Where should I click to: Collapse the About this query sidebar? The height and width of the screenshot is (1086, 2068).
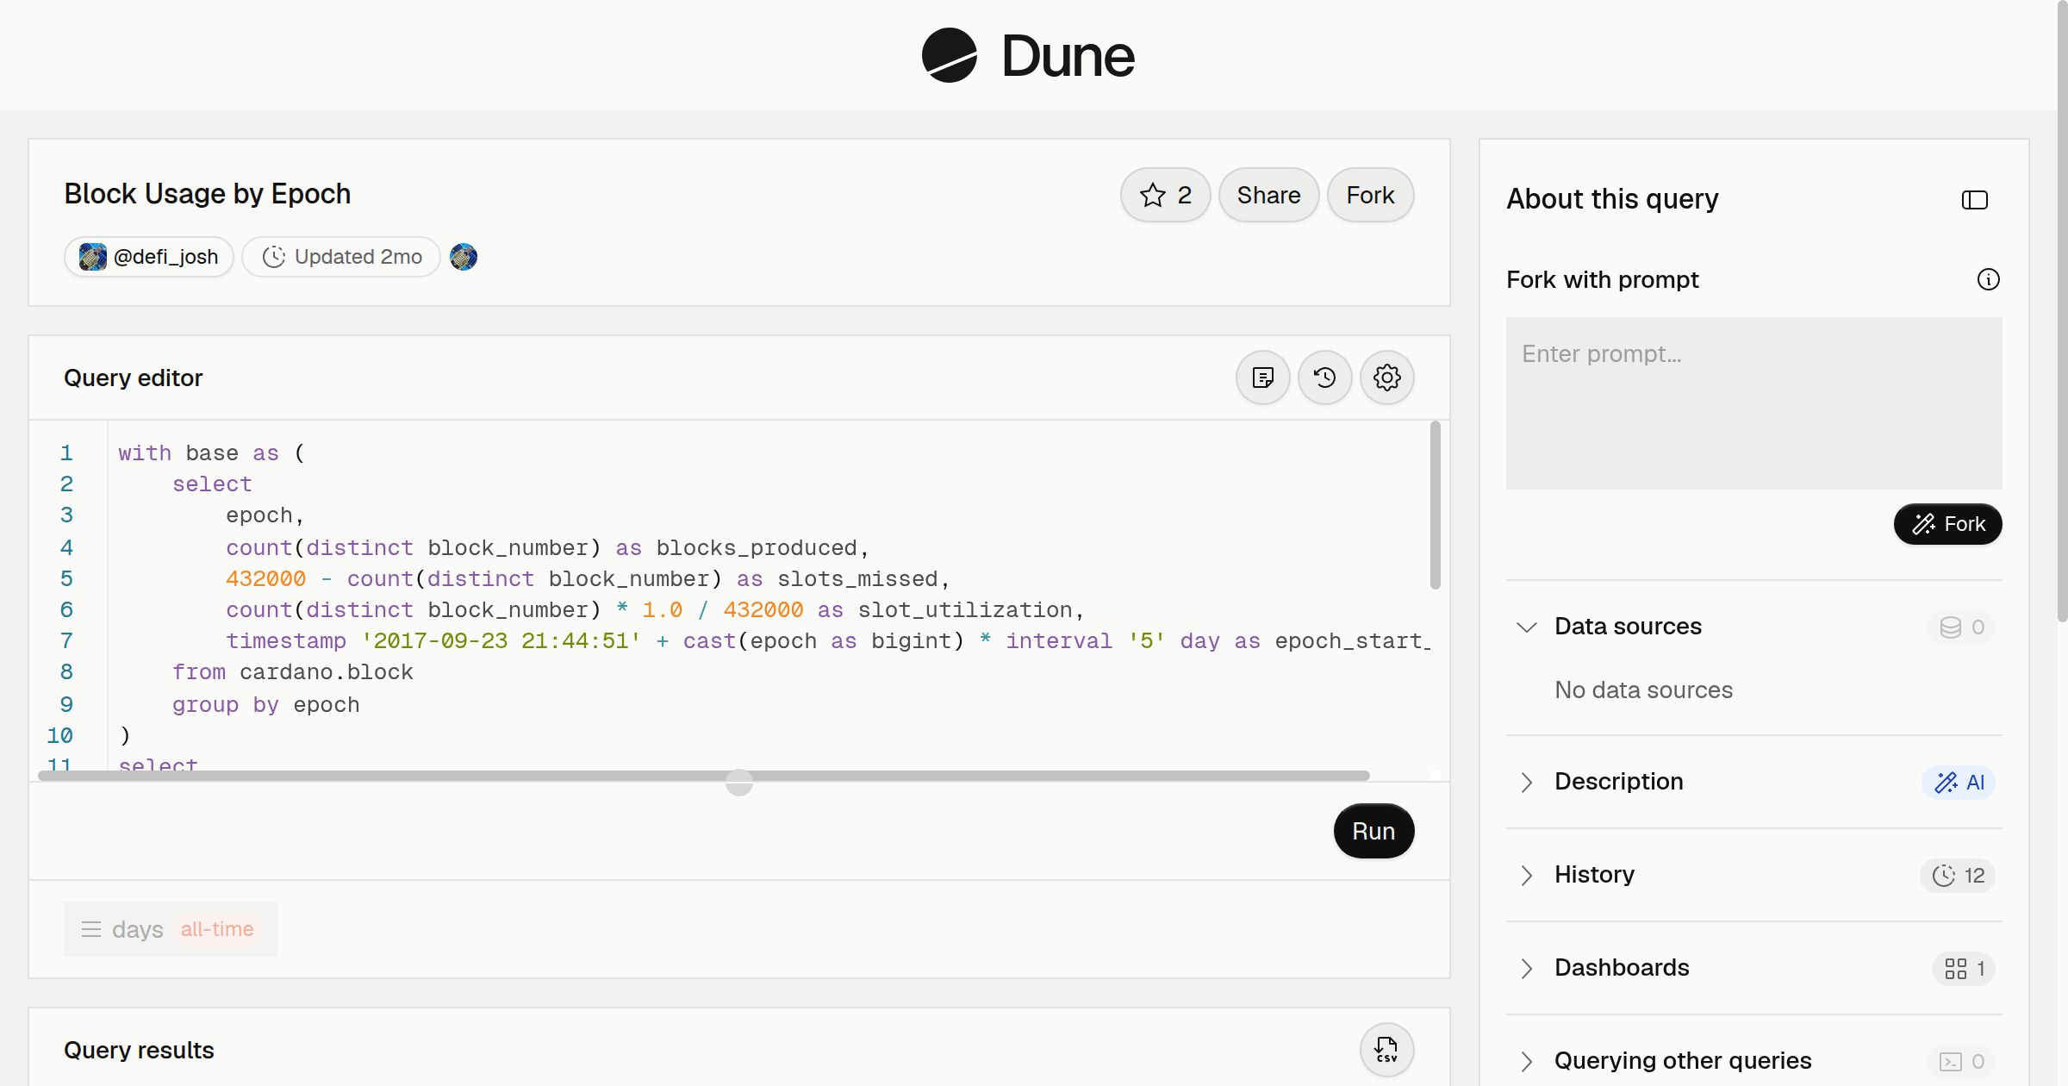(x=1975, y=200)
